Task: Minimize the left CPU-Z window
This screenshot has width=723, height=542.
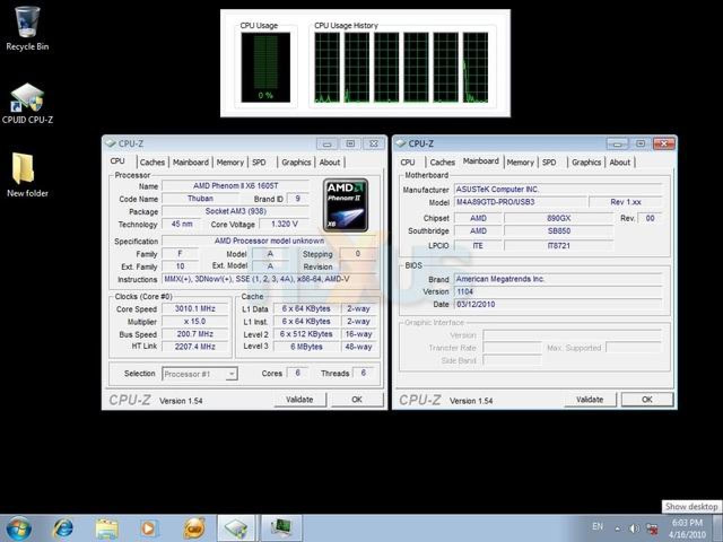Action: [x=327, y=144]
